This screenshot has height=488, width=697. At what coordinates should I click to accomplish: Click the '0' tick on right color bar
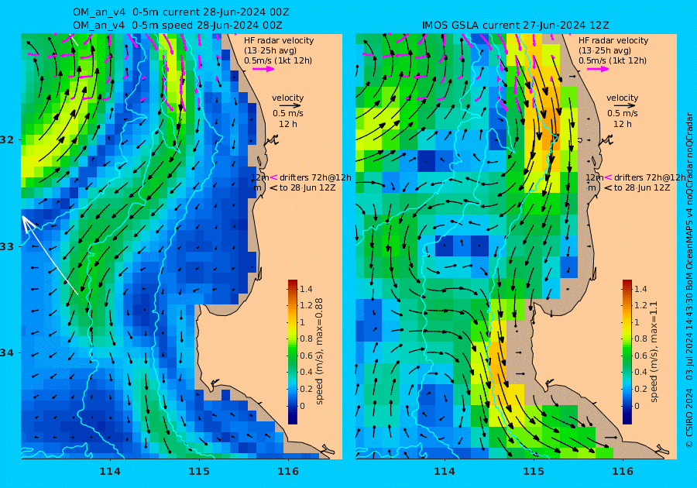click(x=637, y=406)
